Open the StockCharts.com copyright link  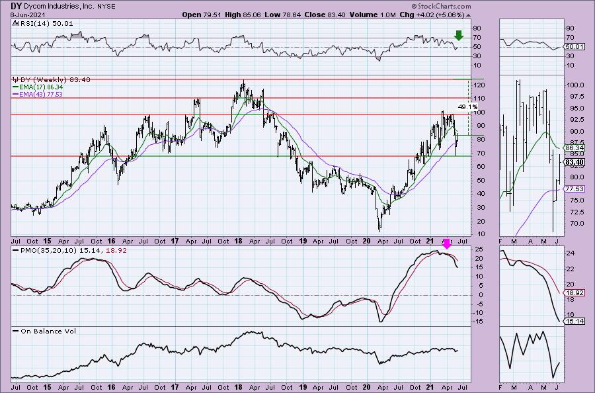[x=441, y=6]
